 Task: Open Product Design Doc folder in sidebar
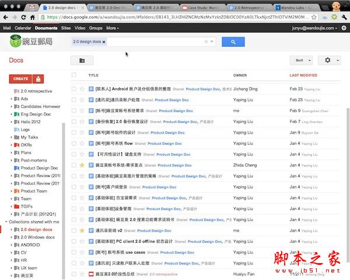[39, 168]
